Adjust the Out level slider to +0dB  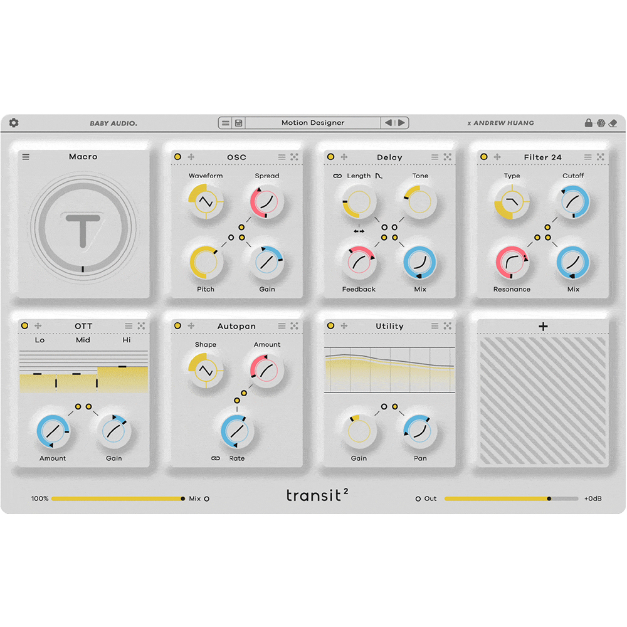(x=549, y=498)
